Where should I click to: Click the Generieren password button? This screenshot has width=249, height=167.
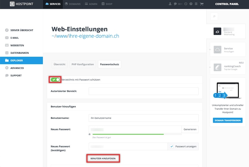coord(190,130)
